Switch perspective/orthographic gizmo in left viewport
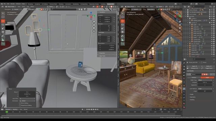The height and width of the screenshot is (121, 216). coord(94,31)
